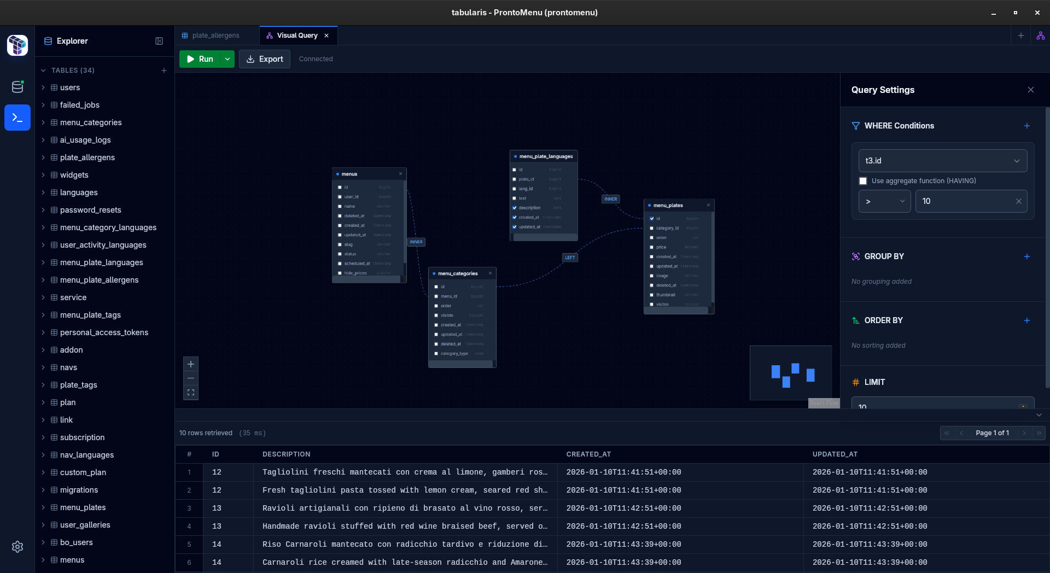The height and width of the screenshot is (573, 1050).
Task: Close the Visual Query tab
Action: point(326,35)
